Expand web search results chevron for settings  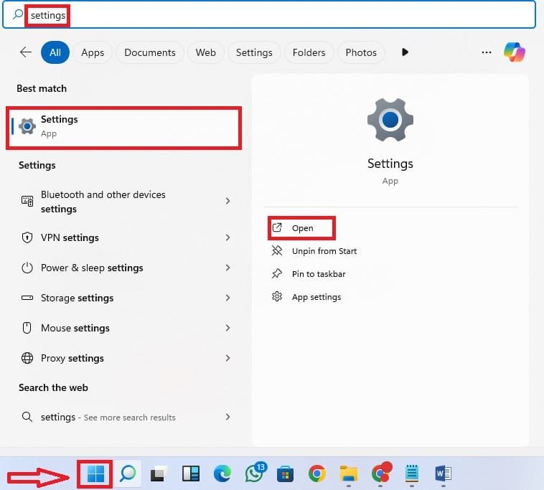pos(228,417)
